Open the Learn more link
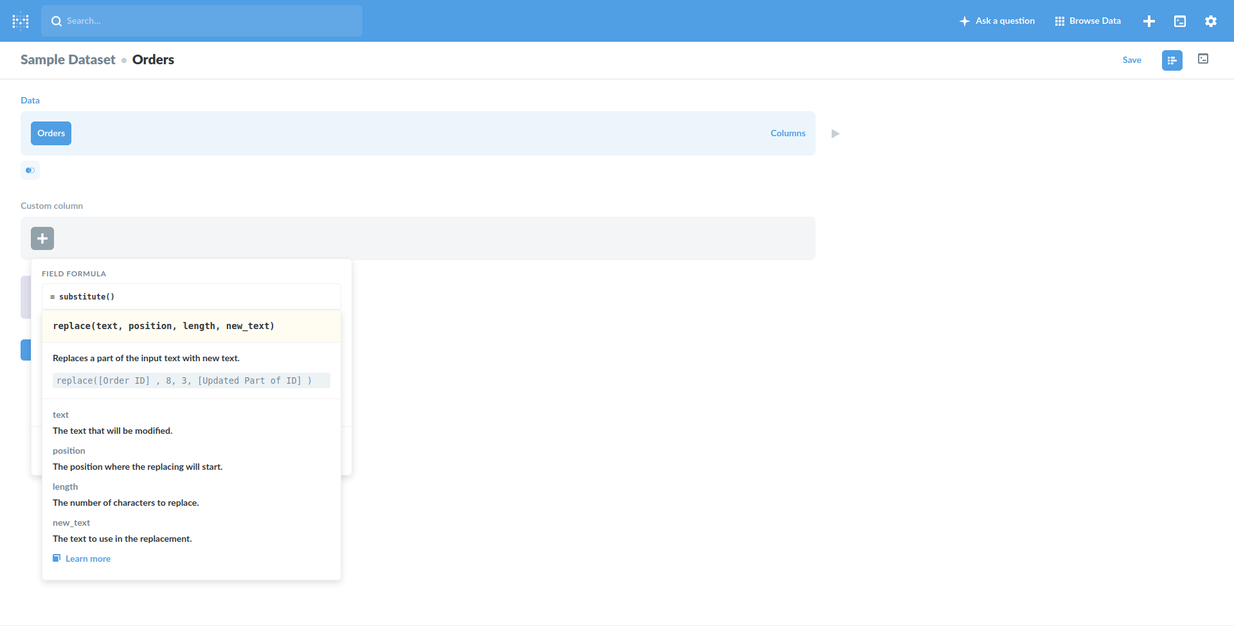Image resolution: width=1234 pixels, height=626 pixels. pyautogui.click(x=88, y=558)
